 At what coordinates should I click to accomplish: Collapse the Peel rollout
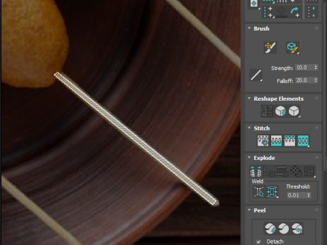tap(249, 210)
